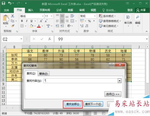This screenshot has width=150, height=116.
Task: Apply red font color with A icon
Action: [39, 26]
